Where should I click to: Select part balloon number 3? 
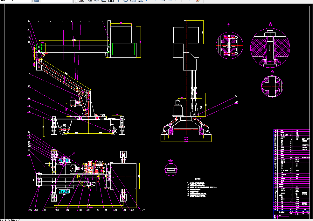(x=80, y=21)
